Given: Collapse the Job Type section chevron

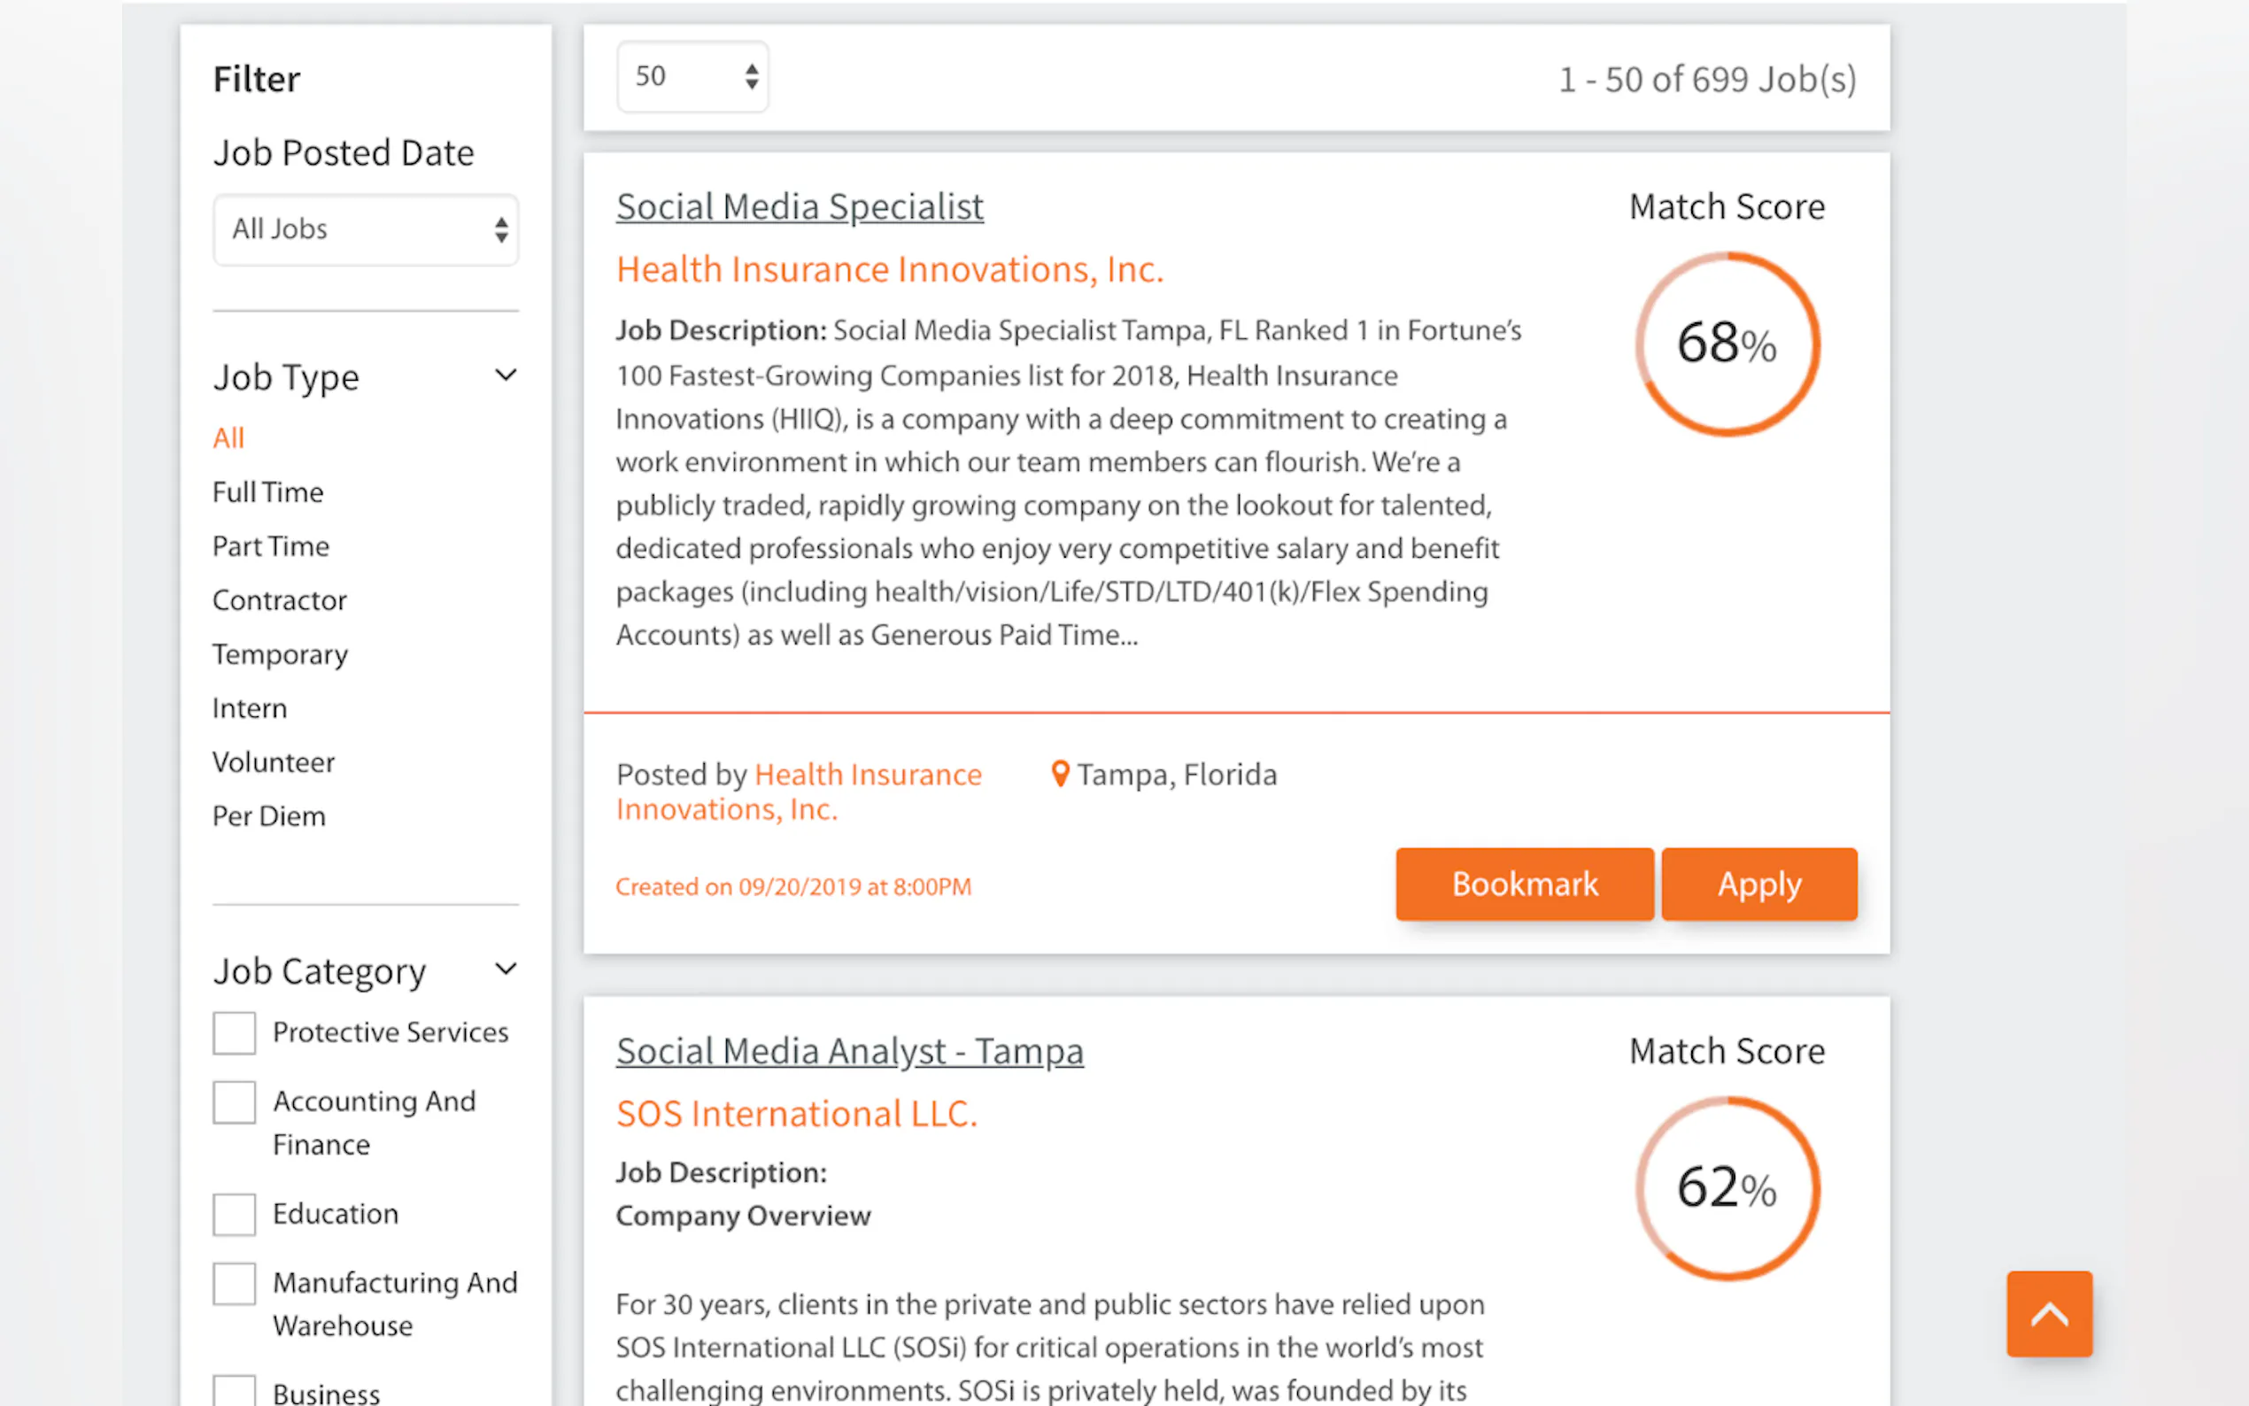Looking at the screenshot, I should click(x=505, y=375).
